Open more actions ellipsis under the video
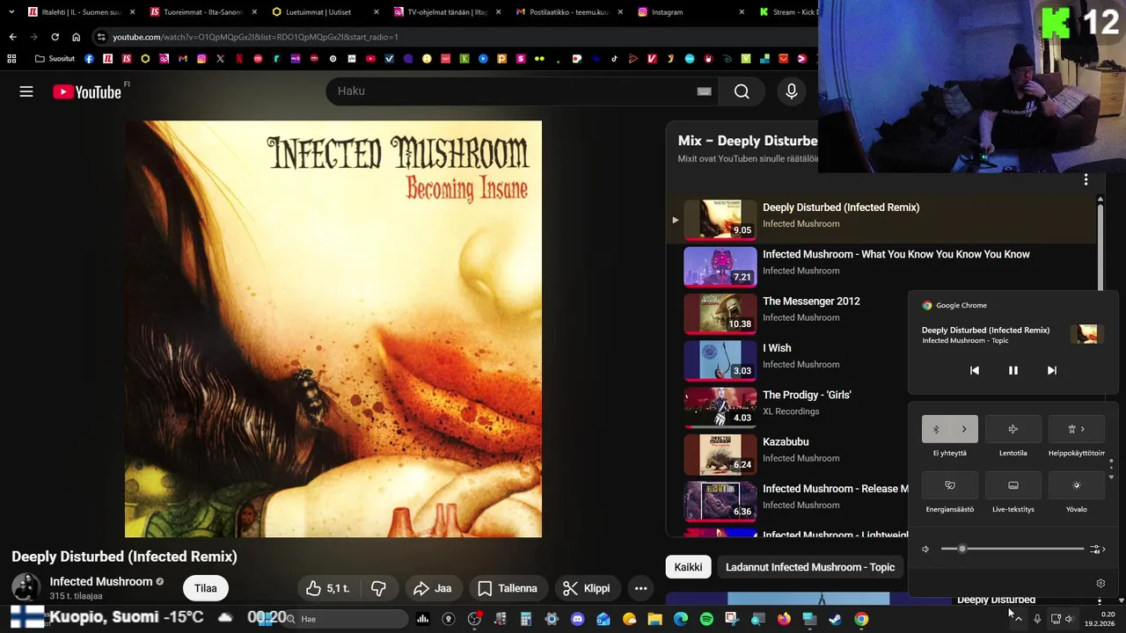 640,588
